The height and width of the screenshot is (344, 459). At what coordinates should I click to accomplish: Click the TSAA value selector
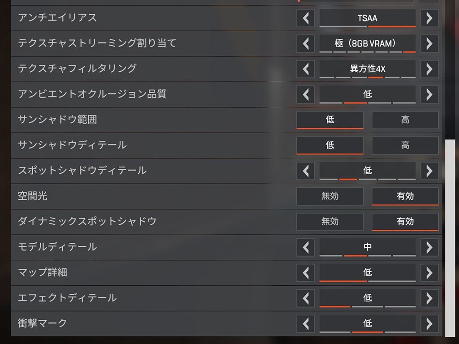point(367,18)
